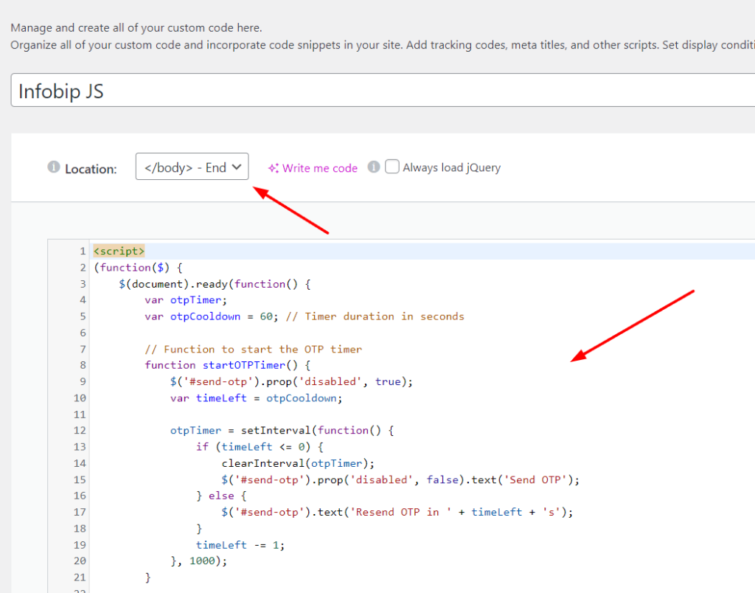Click line number 5 in the editor gutter

coord(82,316)
